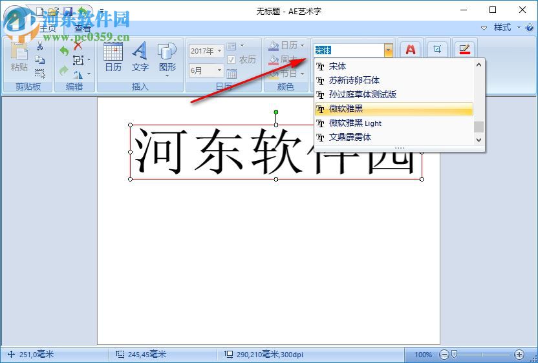Click the zoom in plus button
The width and height of the screenshot is (538, 363).
(519, 355)
